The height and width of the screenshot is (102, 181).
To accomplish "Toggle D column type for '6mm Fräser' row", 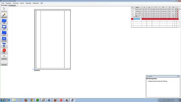I will pos(173,15).
